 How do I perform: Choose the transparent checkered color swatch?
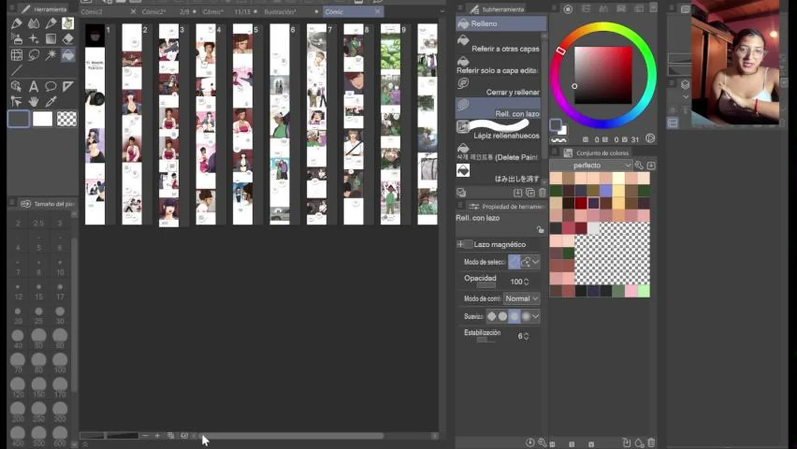[67, 118]
